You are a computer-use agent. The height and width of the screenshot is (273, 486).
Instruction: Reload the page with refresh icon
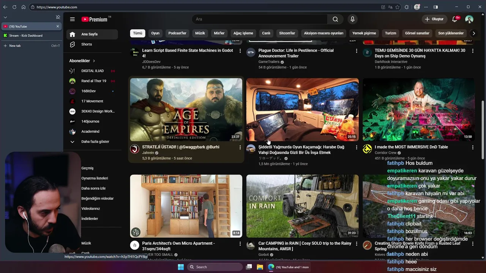coord(14,7)
